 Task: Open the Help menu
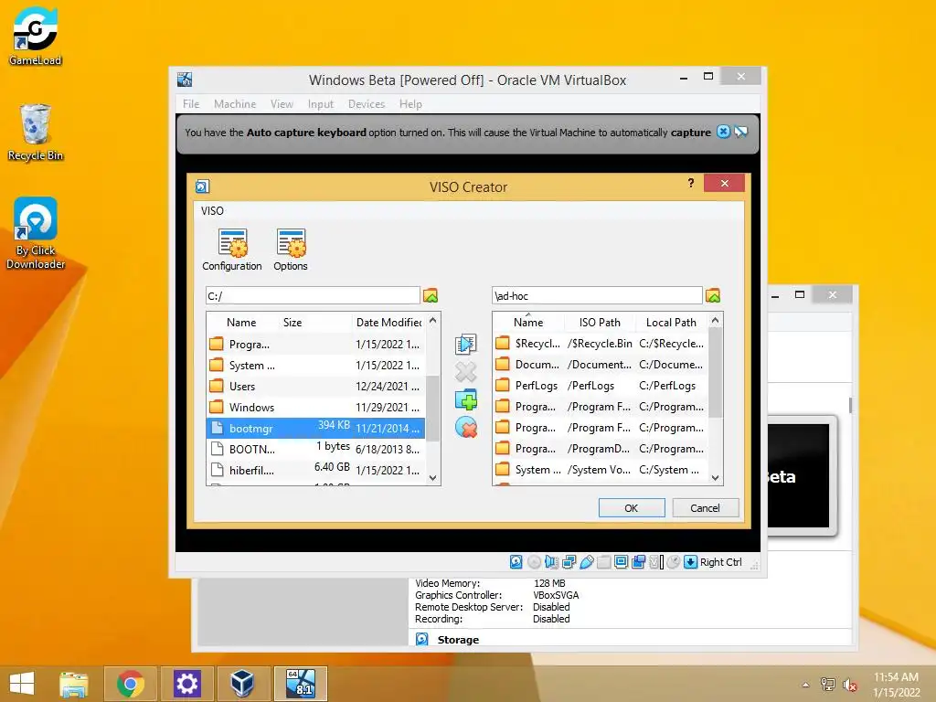tap(410, 104)
